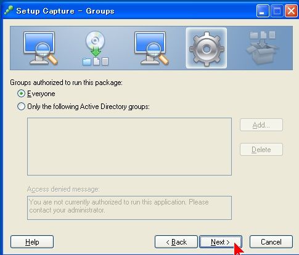Proceed with the Next button
The width and height of the screenshot is (299, 255).
click(221, 242)
